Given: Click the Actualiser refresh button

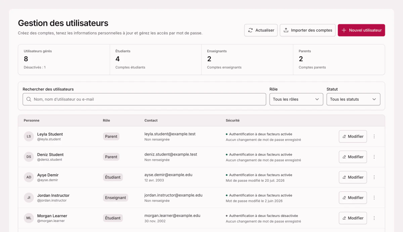Looking at the screenshot, I should pyautogui.click(x=261, y=30).
